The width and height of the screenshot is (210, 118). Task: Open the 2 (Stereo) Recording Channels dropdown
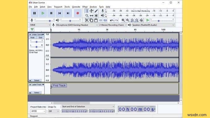(x=113, y=25)
